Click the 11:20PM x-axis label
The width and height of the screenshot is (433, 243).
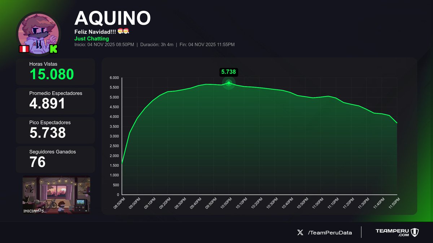348,203
